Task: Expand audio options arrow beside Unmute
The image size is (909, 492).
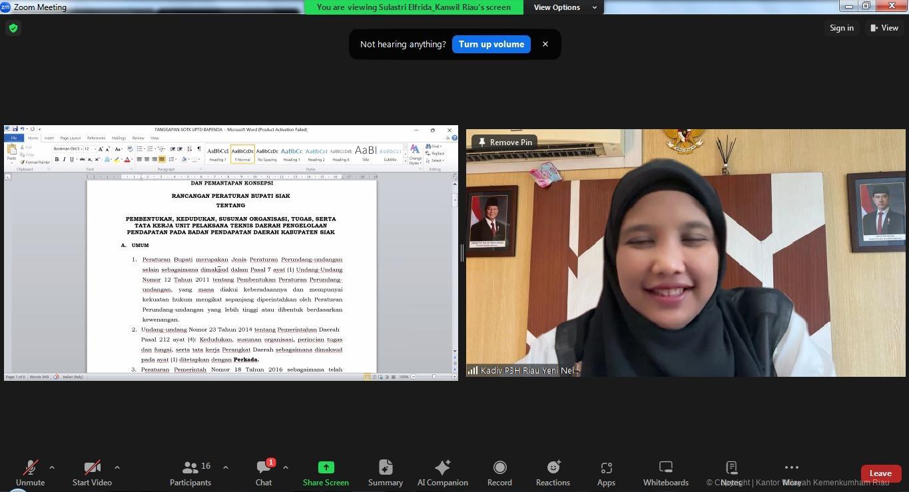Action: click(x=52, y=467)
